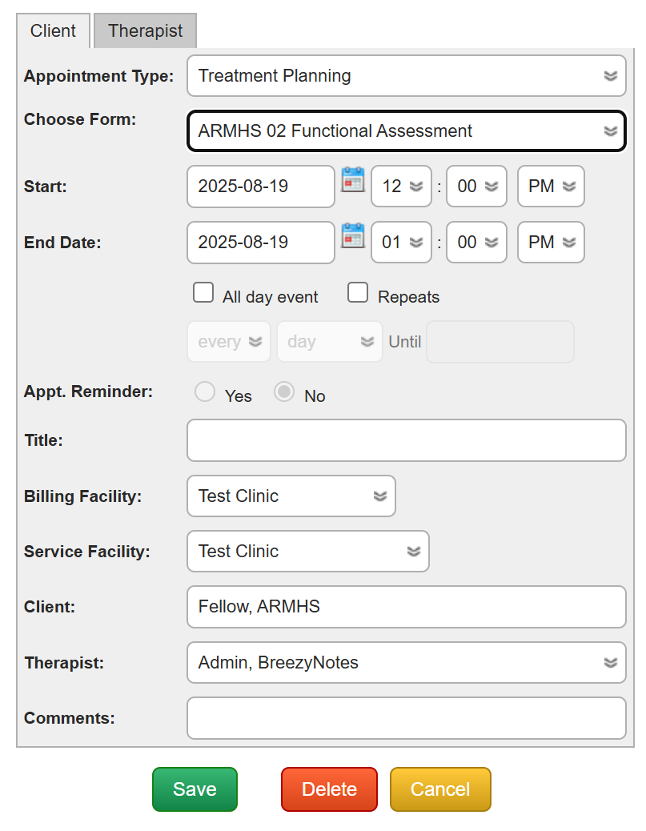Select the Client tab
646x831 pixels.
53,31
